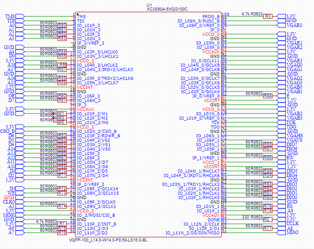This screenshot has height=249, width=314.
Task: Click the OE net port
Action: pyautogui.click(x=20, y=96)
